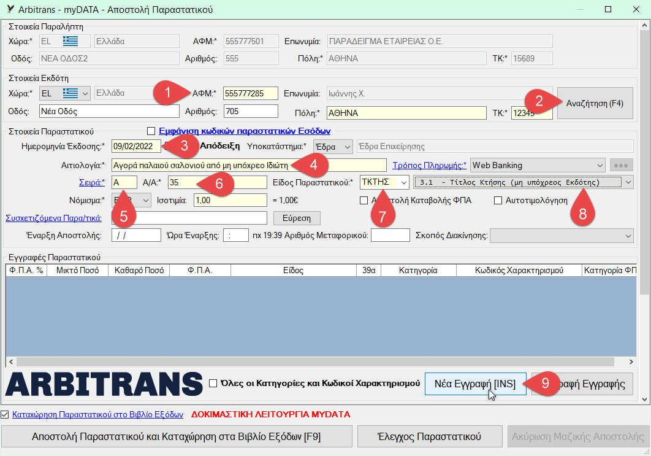Expand the 3.1 Τίτλος Κτήσης document type dropdown
Viewport: 651px width, 456px height.
point(523,182)
